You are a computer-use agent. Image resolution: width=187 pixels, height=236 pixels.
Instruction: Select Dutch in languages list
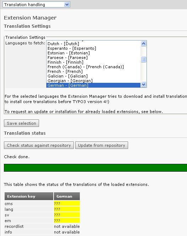tap(94, 44)
